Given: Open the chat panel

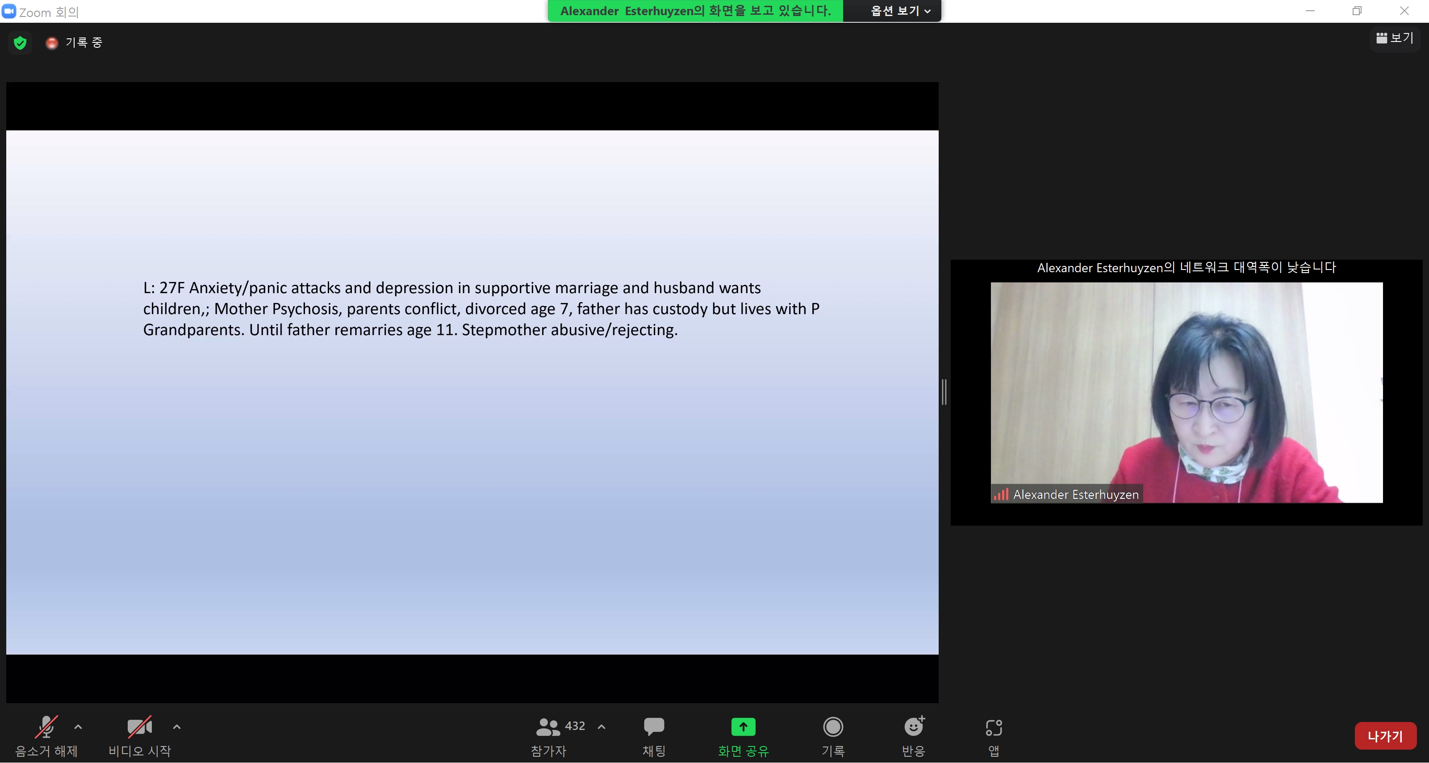Looking at the screenshot, I should [654, 736].
